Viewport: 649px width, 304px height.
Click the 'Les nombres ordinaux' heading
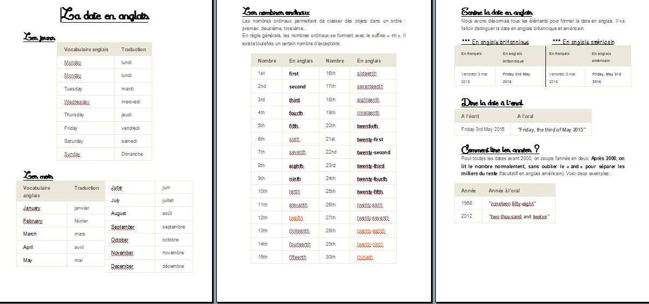point(276,12)
